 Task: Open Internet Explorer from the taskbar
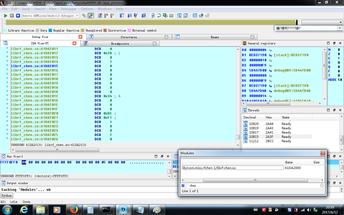pyautogui.click(x=24, y=210)
